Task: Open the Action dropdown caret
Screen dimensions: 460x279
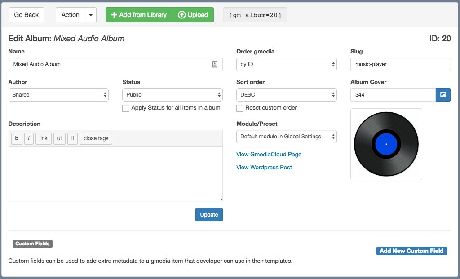Action: [x=91, y=15]
